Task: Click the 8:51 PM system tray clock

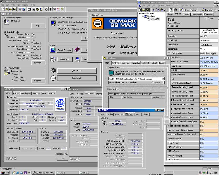Action: pos(213,173)
